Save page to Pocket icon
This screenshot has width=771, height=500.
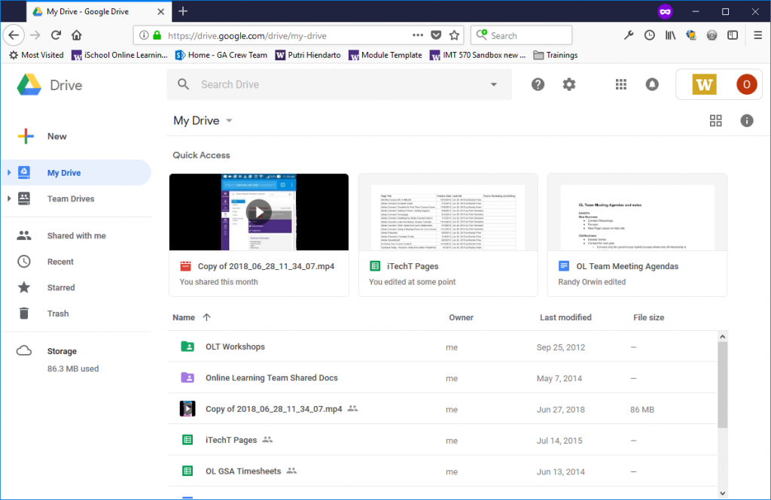pos(436,35)
